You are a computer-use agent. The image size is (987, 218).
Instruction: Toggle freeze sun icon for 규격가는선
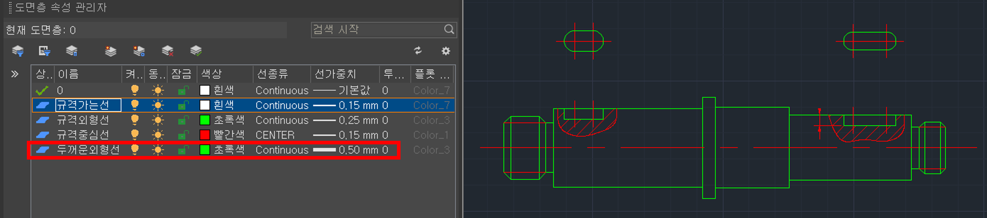[x=158, y=105]
